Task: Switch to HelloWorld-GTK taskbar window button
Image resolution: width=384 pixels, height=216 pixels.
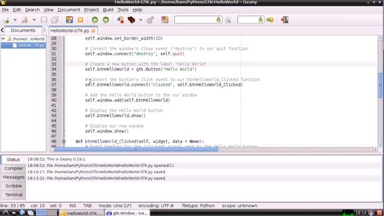Action: point(82,213)
